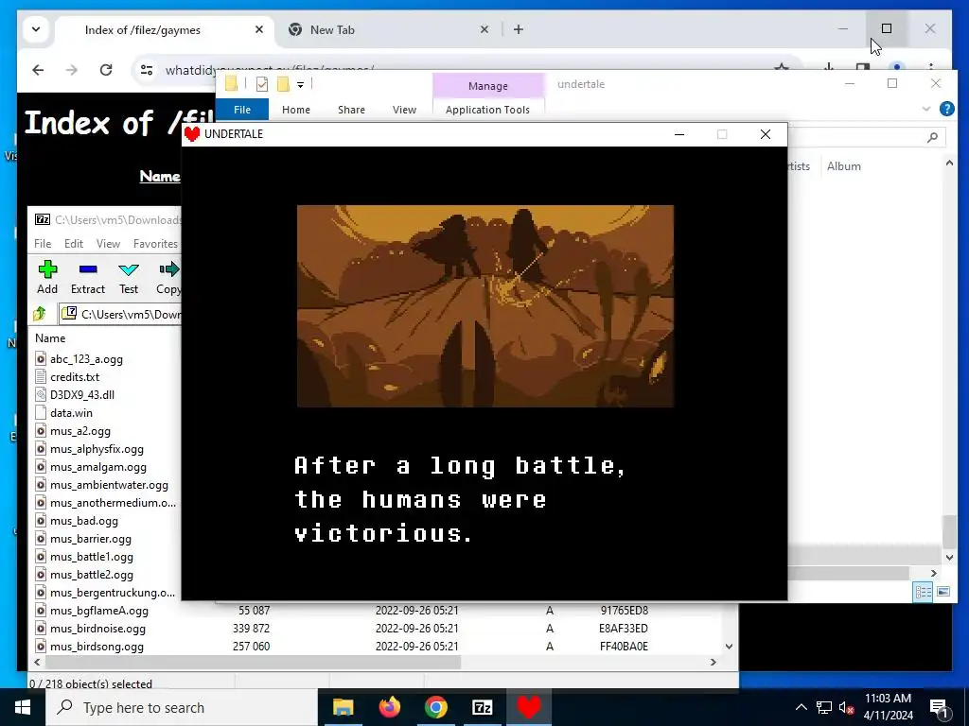This screenshot has height=726, width=969.
Task: Select abc_123_a.ogg in 7-Zip list
Action: [x=86, y=359]
